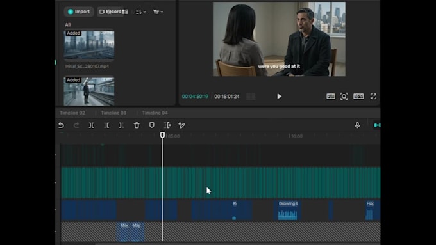The width and height of the screenshot is (436, 245).
Task: Select the teal video track clip
Action: [221, 182]
